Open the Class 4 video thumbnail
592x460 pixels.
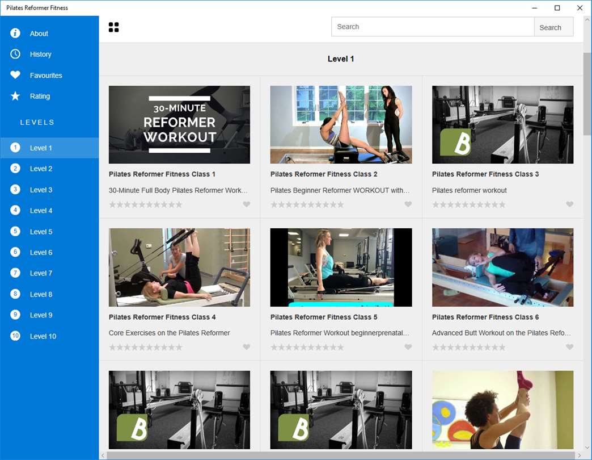(x=179, y=267)
